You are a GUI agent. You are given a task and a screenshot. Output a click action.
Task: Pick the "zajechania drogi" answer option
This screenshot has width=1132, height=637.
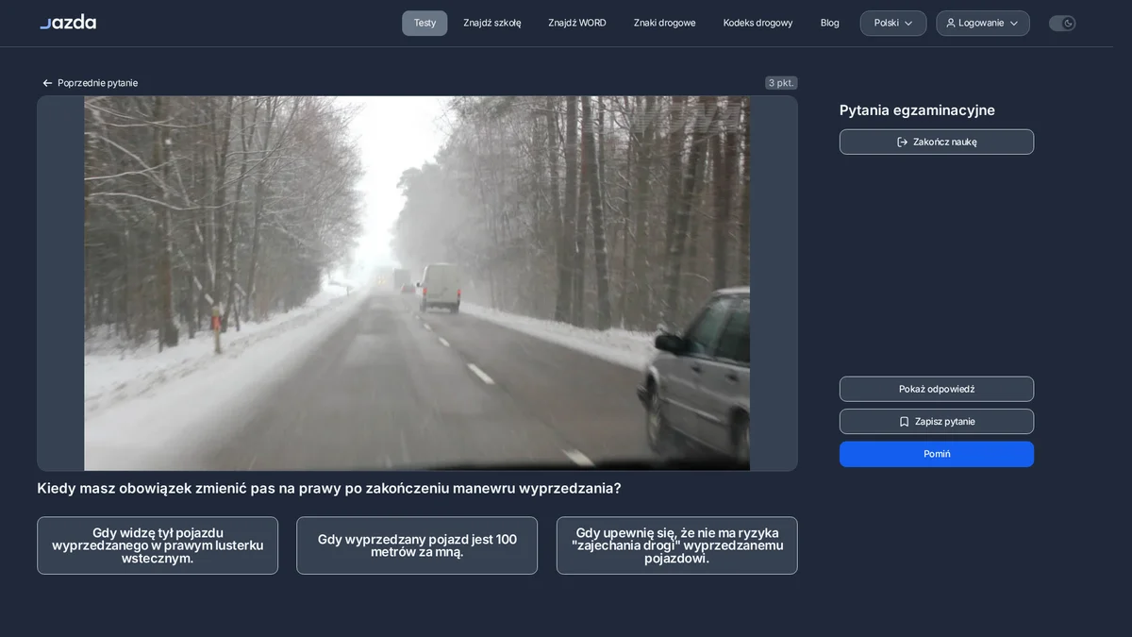click(677, 545)
